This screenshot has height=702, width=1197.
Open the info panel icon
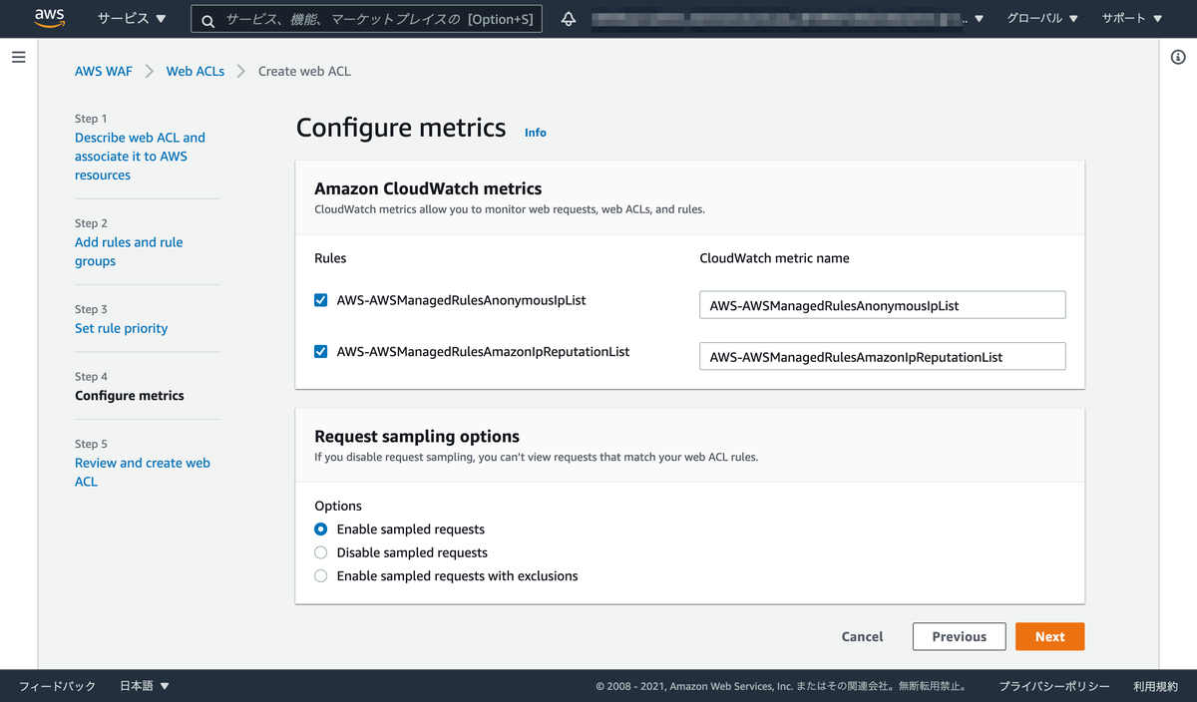[x=1178, y=57]
